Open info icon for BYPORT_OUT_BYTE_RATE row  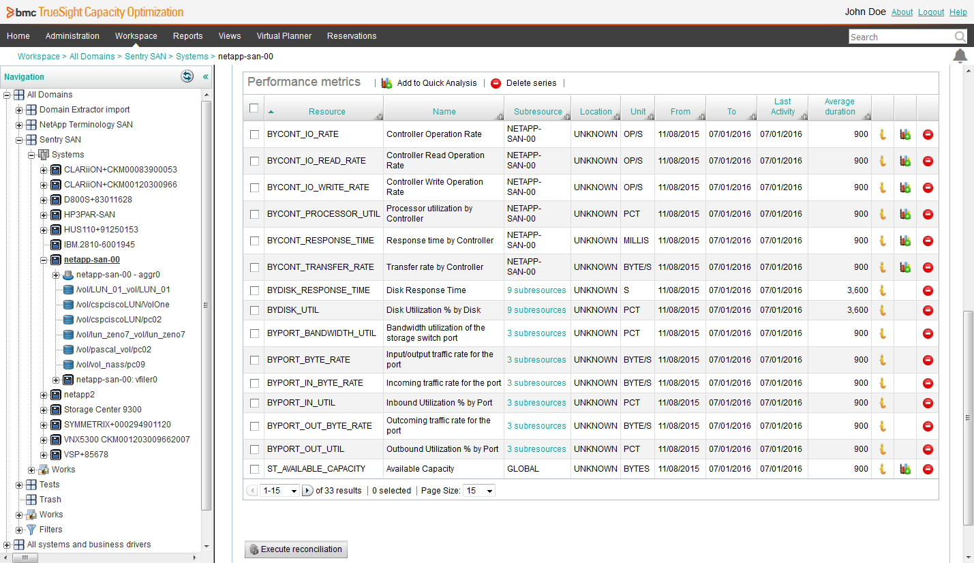(882, 426)
